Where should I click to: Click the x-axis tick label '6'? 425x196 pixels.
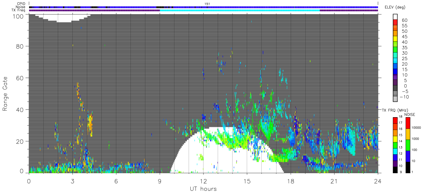click(116, 181)
